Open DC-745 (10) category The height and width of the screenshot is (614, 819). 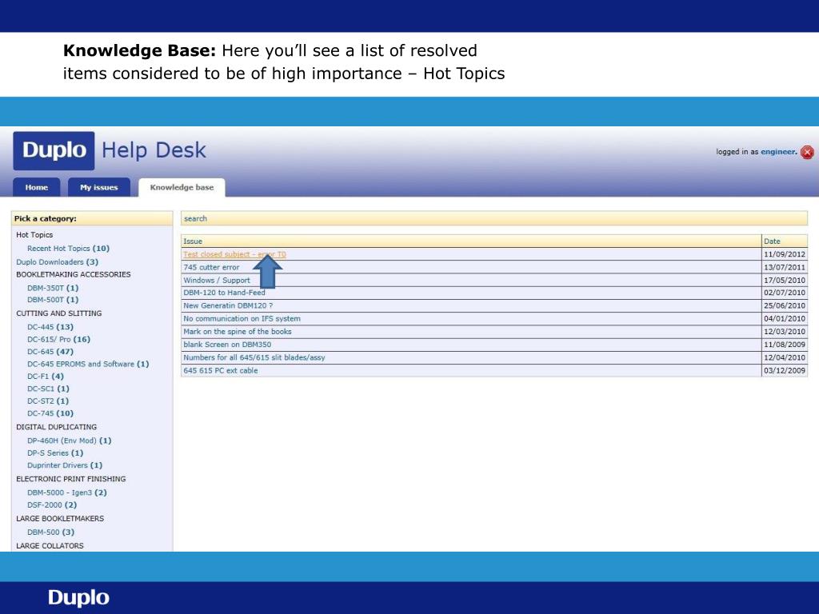point(50,413)
